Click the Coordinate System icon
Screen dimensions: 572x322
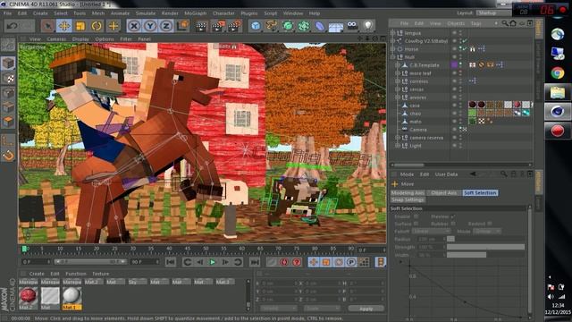point(182,26)
